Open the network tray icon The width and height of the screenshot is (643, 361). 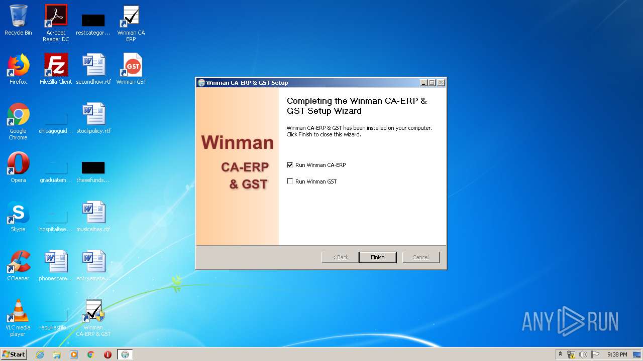pos(571,354)
